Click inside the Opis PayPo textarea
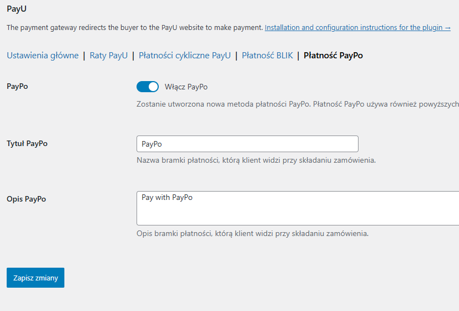The image size is (459, 311). (x=297, y=208)
